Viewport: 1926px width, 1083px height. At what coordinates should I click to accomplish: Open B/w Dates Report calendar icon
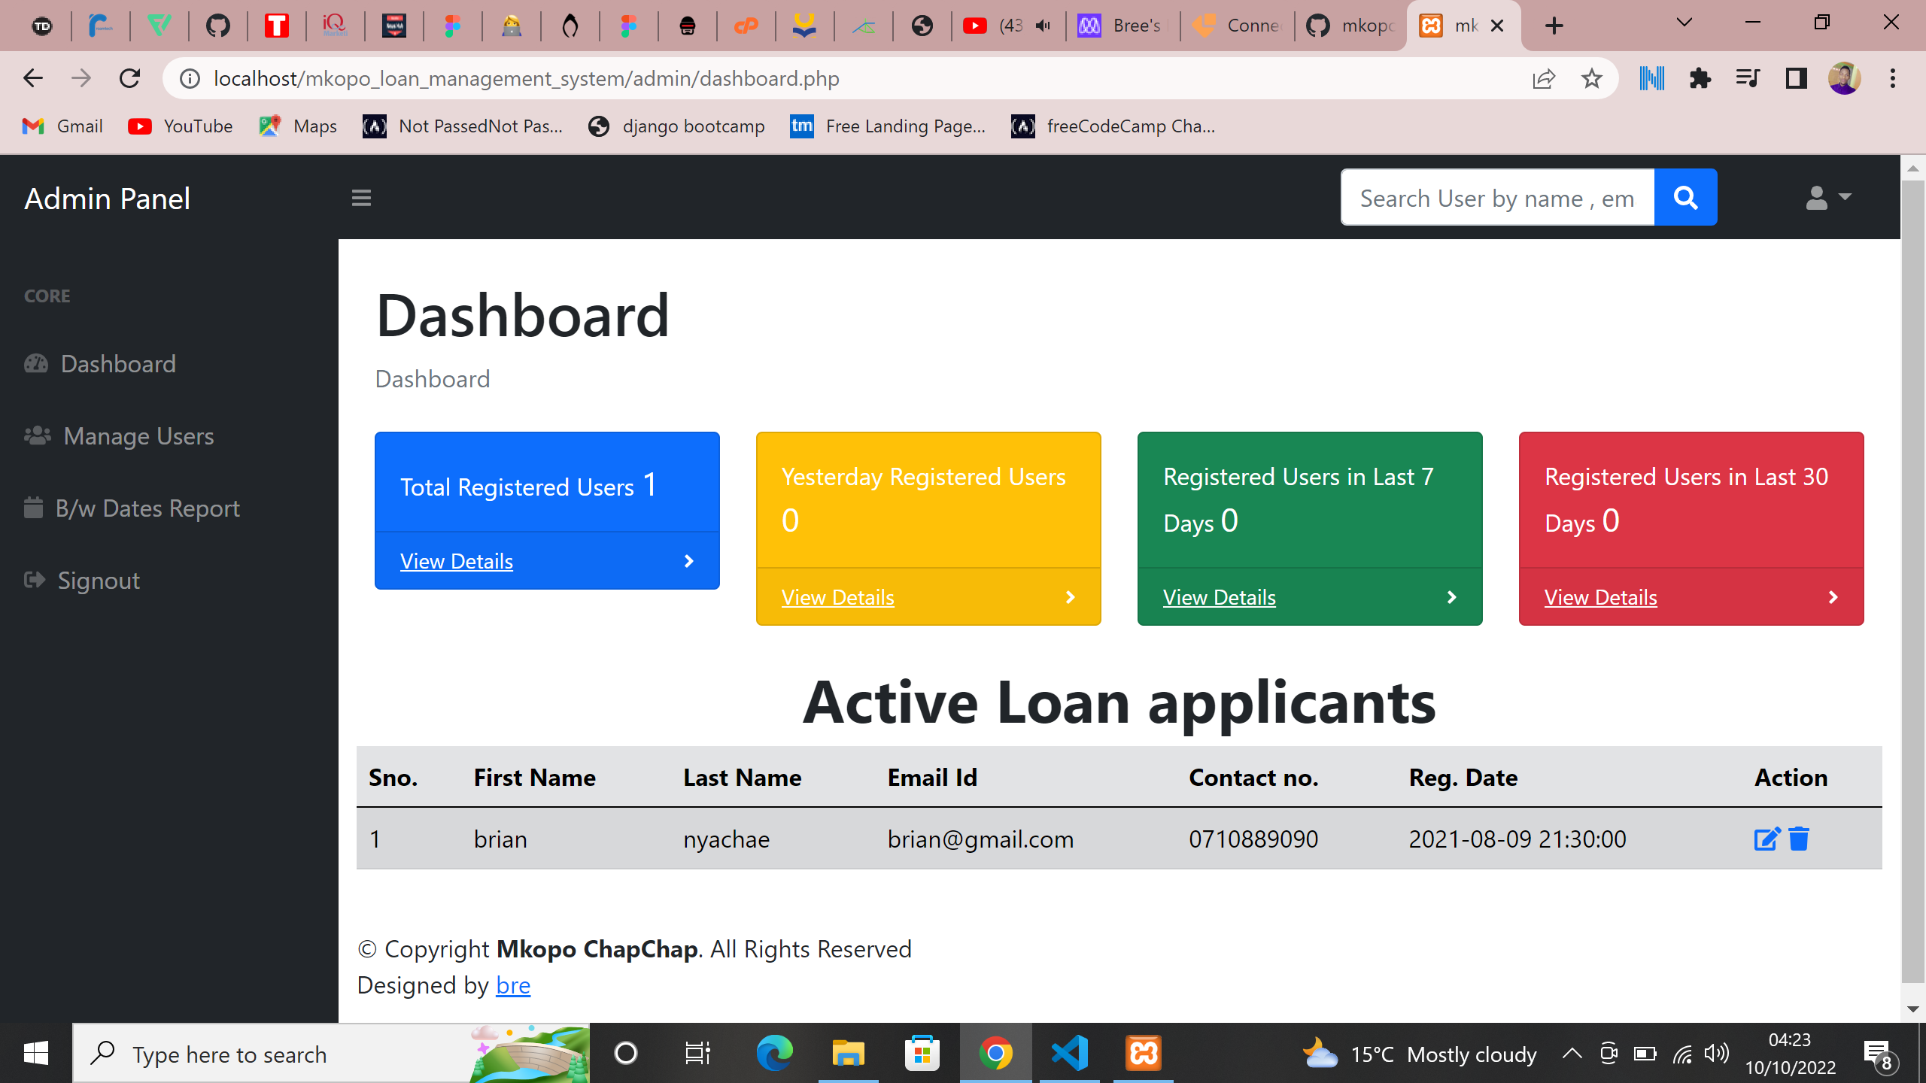coord(35,508)
